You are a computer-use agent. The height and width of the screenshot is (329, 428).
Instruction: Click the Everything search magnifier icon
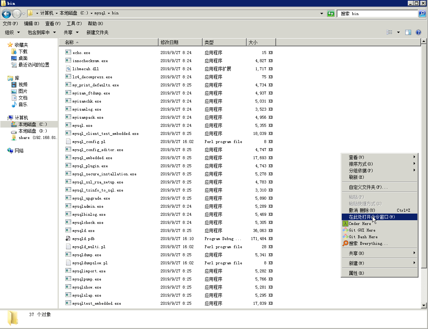[345, 243]
